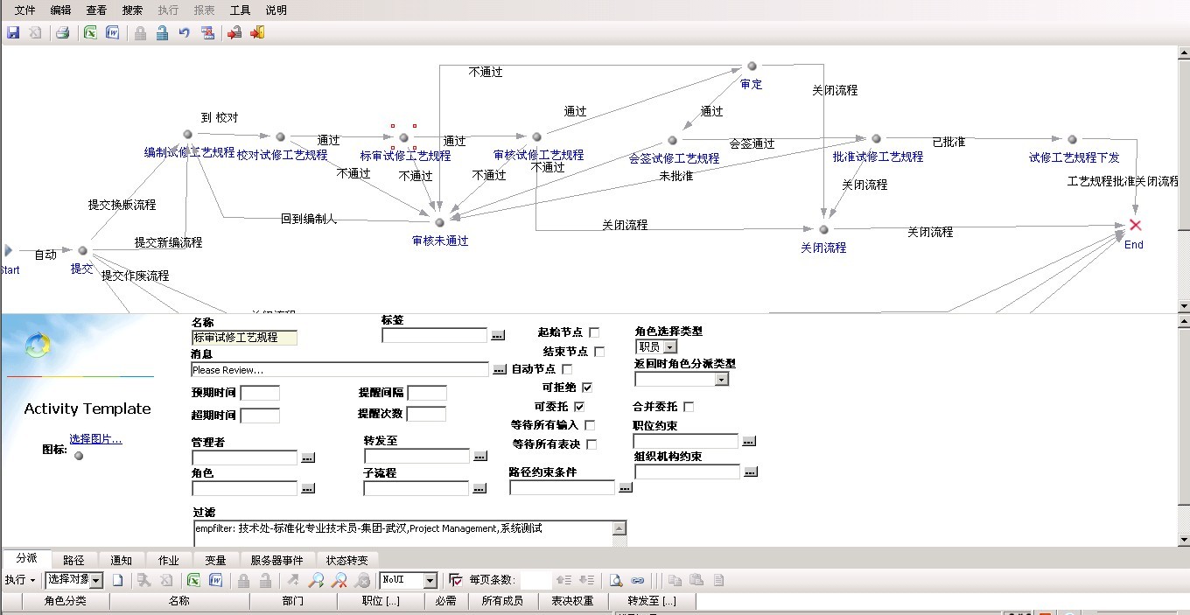The image size is (1190, 615).
Task: Click the browse button next to 组织机构约束
Action: pyautogui.click(x=750, y=472)
